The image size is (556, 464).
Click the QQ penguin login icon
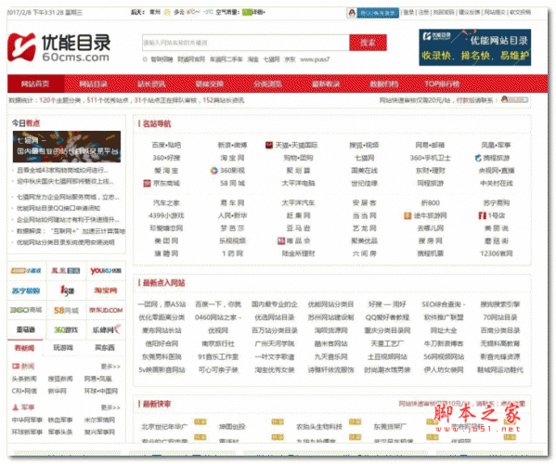352,13
